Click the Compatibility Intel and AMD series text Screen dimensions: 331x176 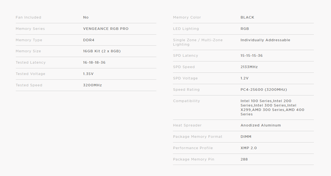(x=272, y=107)
